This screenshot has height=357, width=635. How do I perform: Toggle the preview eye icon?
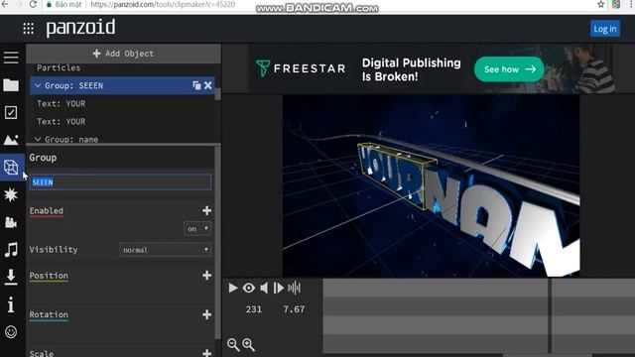click(249, 288)
